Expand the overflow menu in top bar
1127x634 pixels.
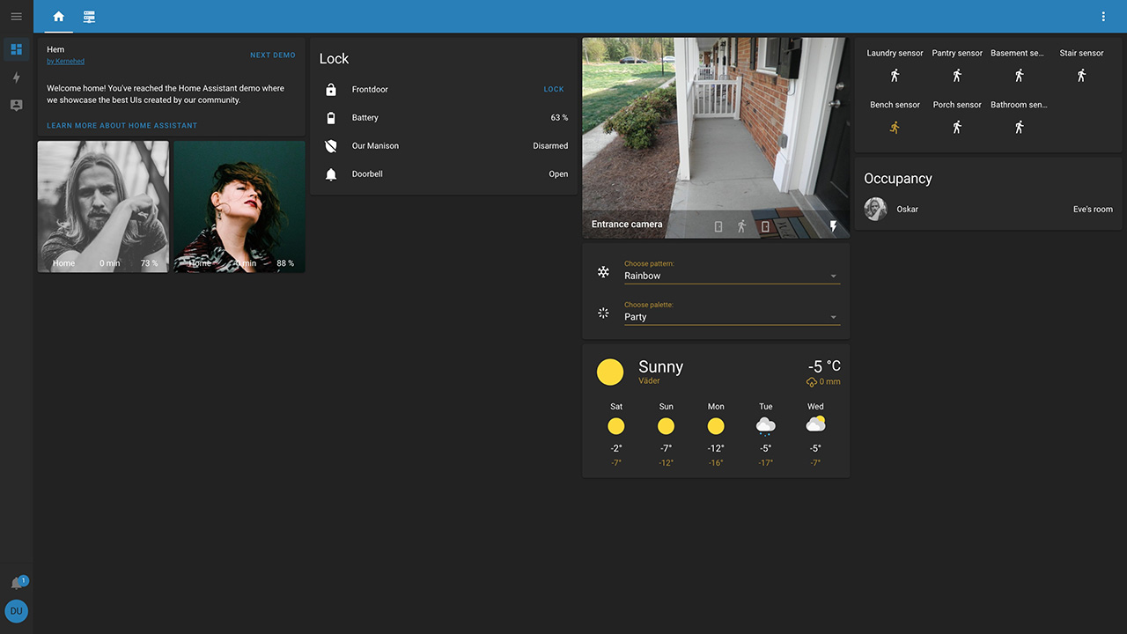(x=1103, y=16)
